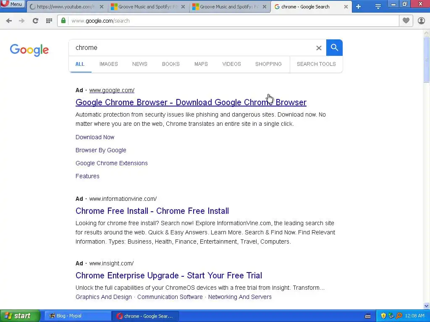Open the user account icon

tap(421, 21)
